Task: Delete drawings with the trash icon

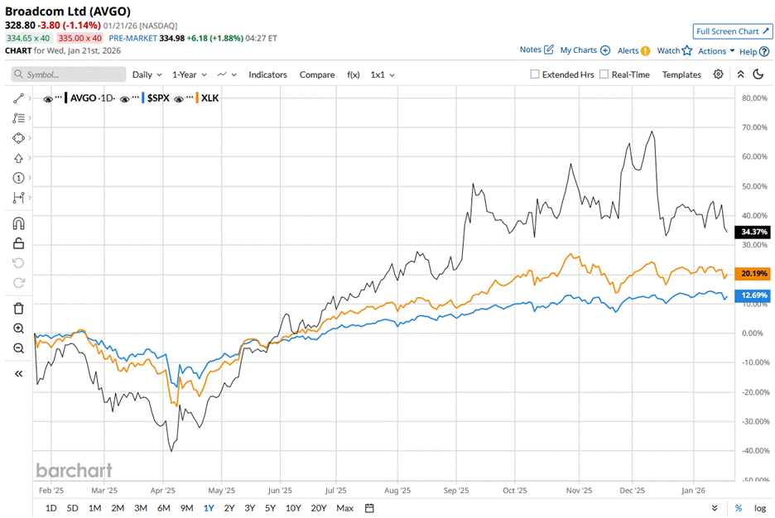Action: click(18, 309)
